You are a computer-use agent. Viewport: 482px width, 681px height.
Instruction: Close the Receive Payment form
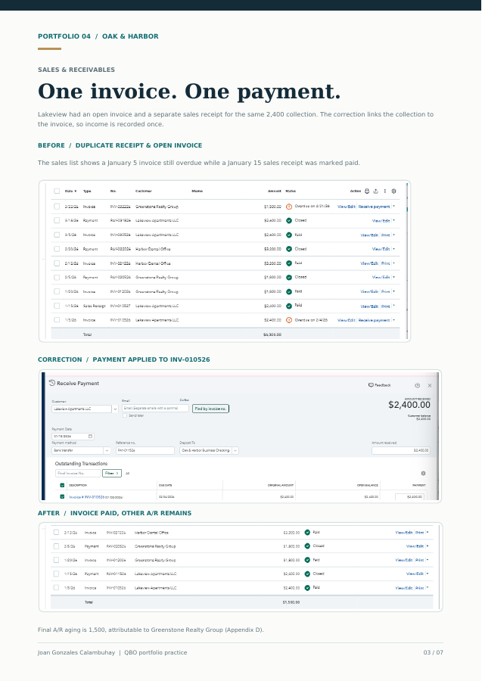coord(430,385)
